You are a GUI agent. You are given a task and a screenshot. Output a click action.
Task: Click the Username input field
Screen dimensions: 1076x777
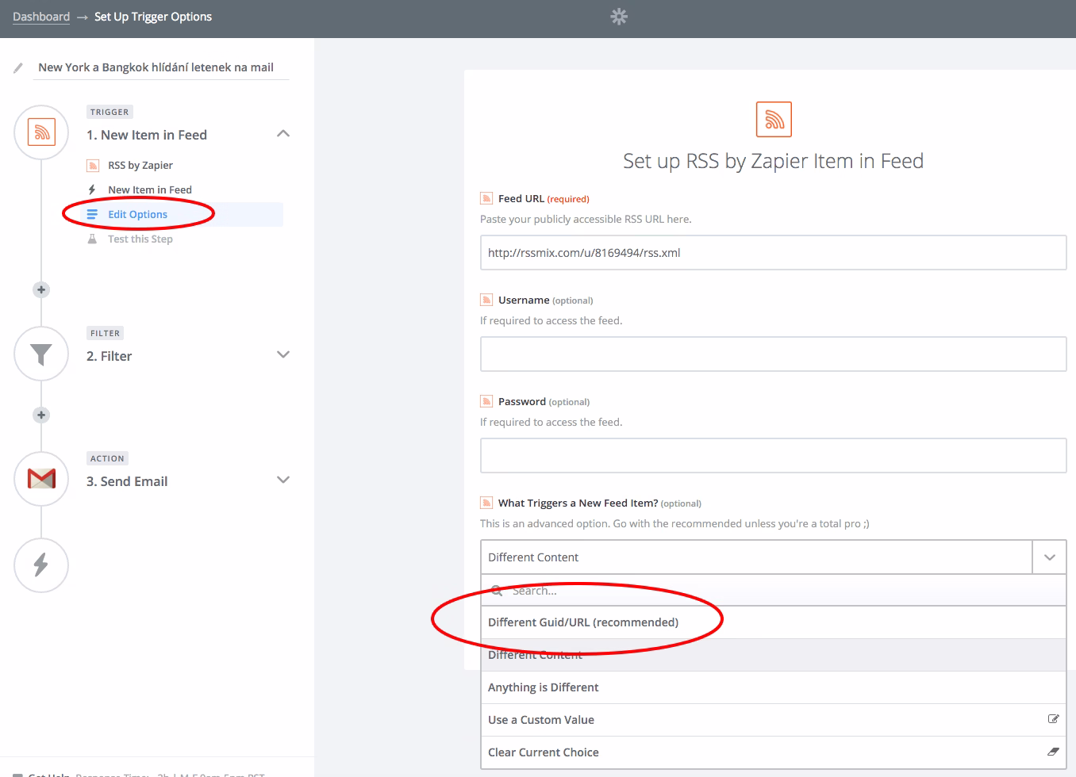tap(773, 354)
